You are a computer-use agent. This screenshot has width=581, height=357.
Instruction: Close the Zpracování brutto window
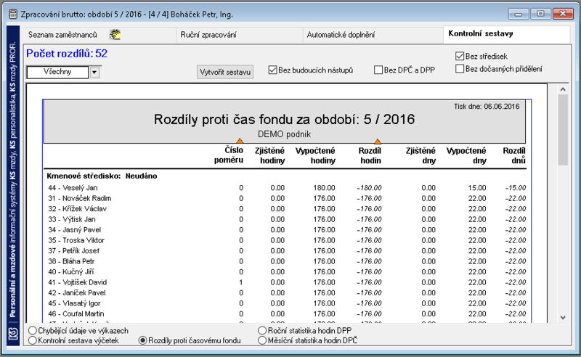coord(563,14)
